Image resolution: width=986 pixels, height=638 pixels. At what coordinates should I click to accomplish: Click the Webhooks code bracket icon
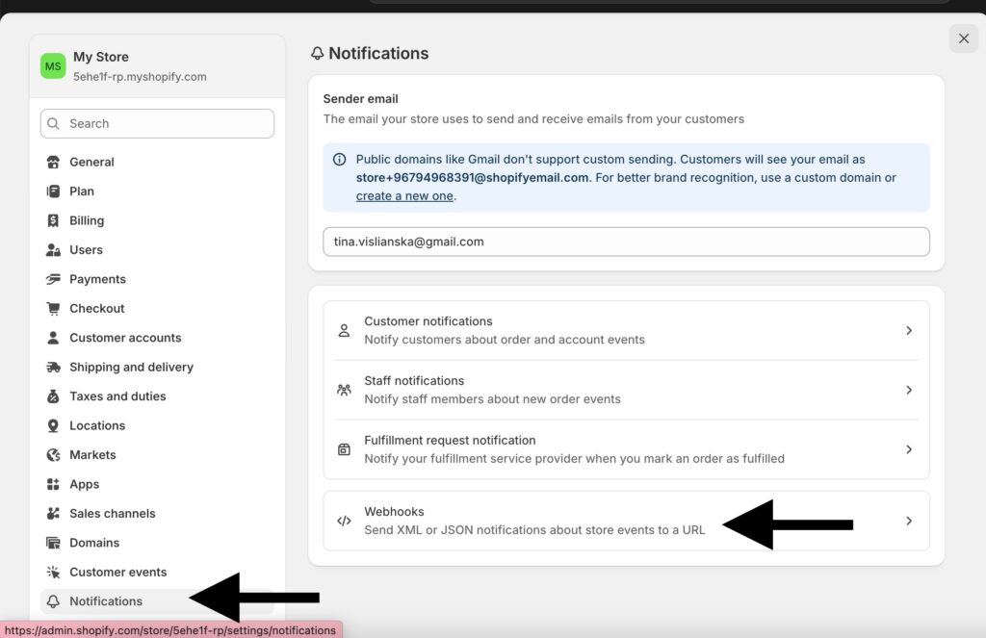coord(344,522)
